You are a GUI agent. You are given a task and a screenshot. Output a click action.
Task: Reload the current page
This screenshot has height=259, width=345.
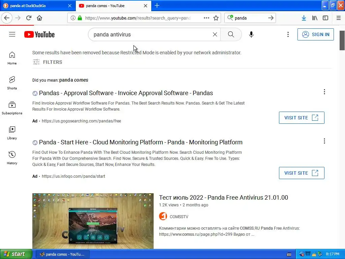(x=29, y=18)
